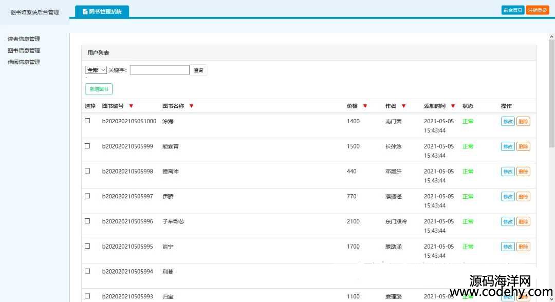Screen dimensions: 555x302
Task: Select checkbox for book b2020202105051000
Action: coord(87,121)
